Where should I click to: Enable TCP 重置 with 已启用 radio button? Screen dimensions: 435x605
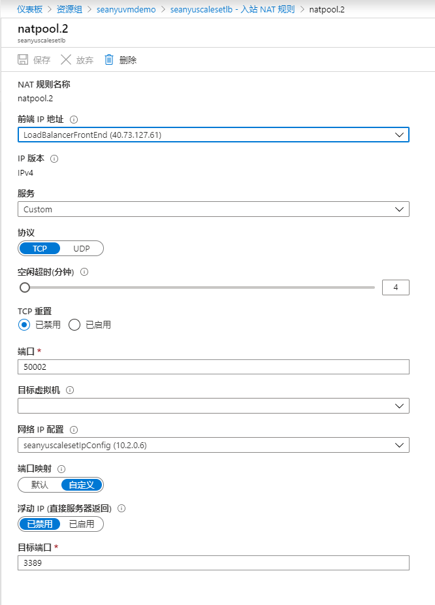(x=74, y=325)
